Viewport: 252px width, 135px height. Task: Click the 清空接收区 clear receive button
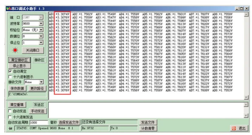coord(19,60)
